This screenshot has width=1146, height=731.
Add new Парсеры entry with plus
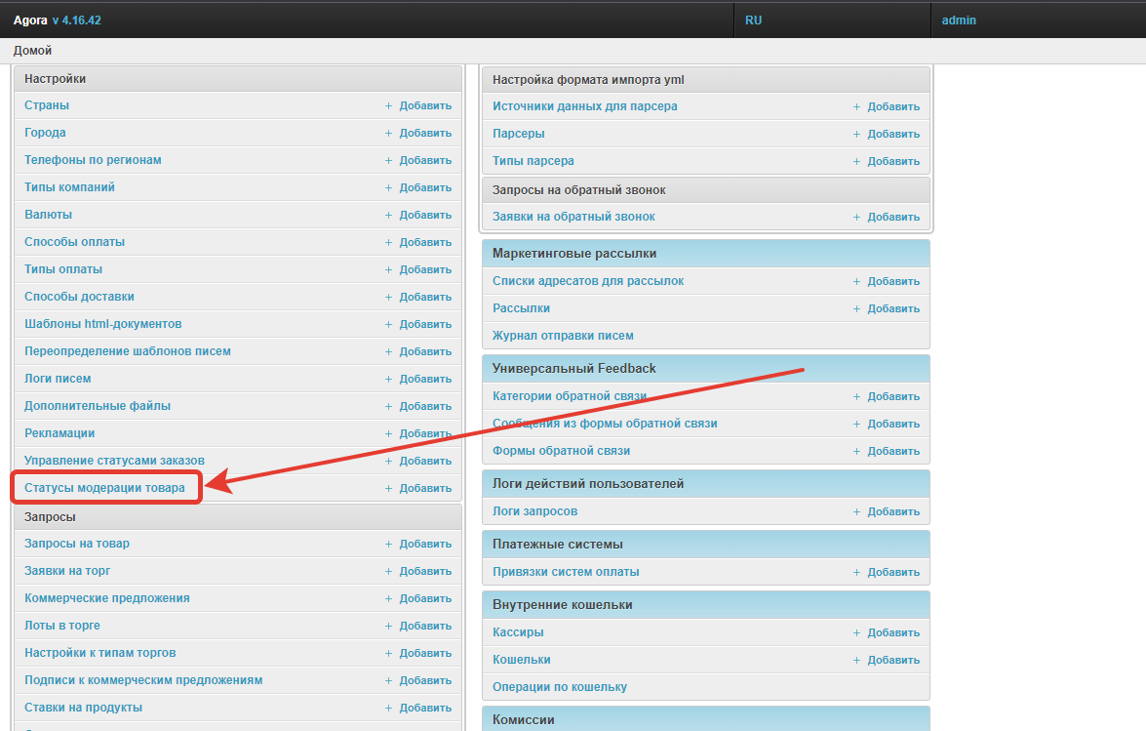856,134
